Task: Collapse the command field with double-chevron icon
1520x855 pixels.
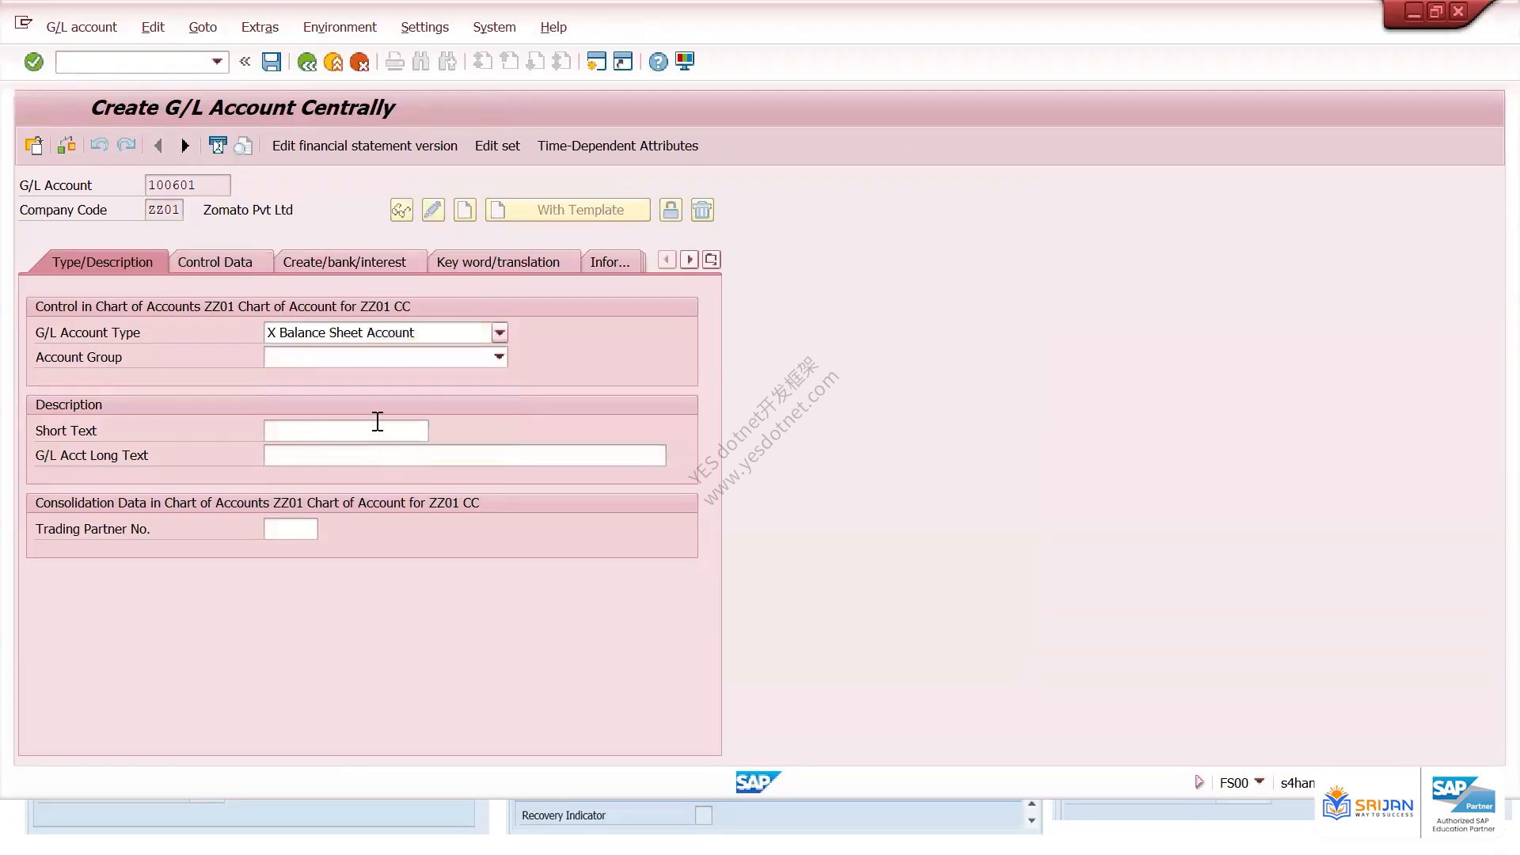Action: 245,61
